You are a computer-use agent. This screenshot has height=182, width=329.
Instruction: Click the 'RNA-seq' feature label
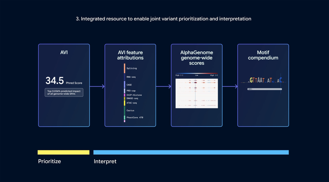tap(131, 77)
